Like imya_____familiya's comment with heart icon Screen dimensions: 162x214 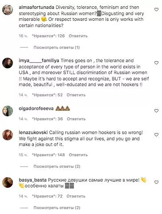coord(156,63)
